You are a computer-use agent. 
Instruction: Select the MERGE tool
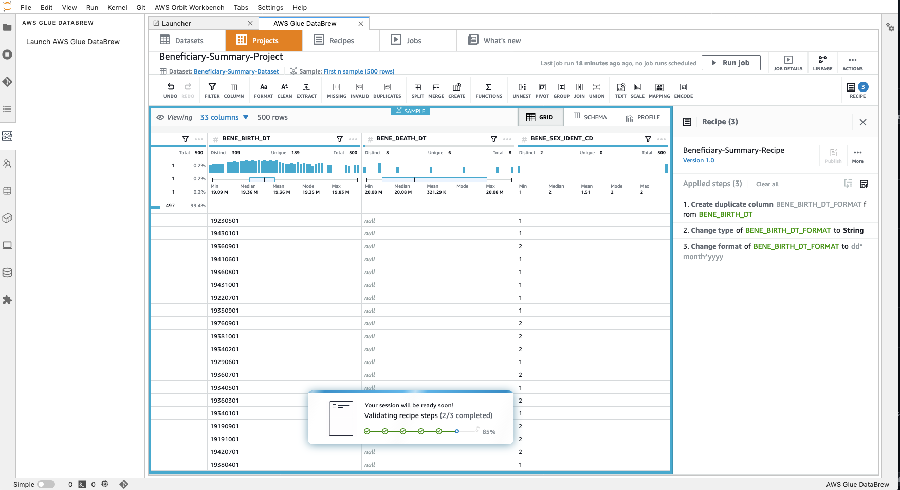[x=436, y=90]
